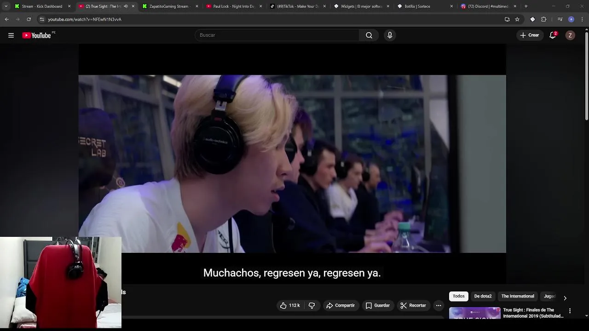This screenshot has height=331, width=589.
Task: Open the browser extensions puzzle icon
Action: [x=544, y=19]
